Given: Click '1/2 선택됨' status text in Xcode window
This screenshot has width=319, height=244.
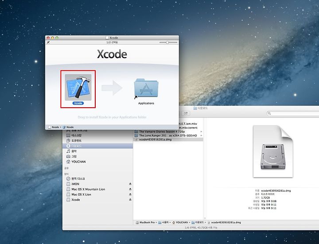Looking at the screenshot, I should 112,43.
